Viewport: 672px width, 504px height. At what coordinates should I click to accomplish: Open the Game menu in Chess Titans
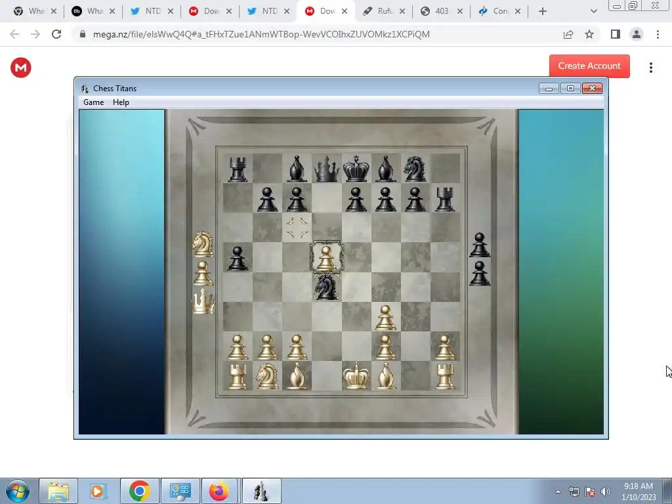coord(93,102)
